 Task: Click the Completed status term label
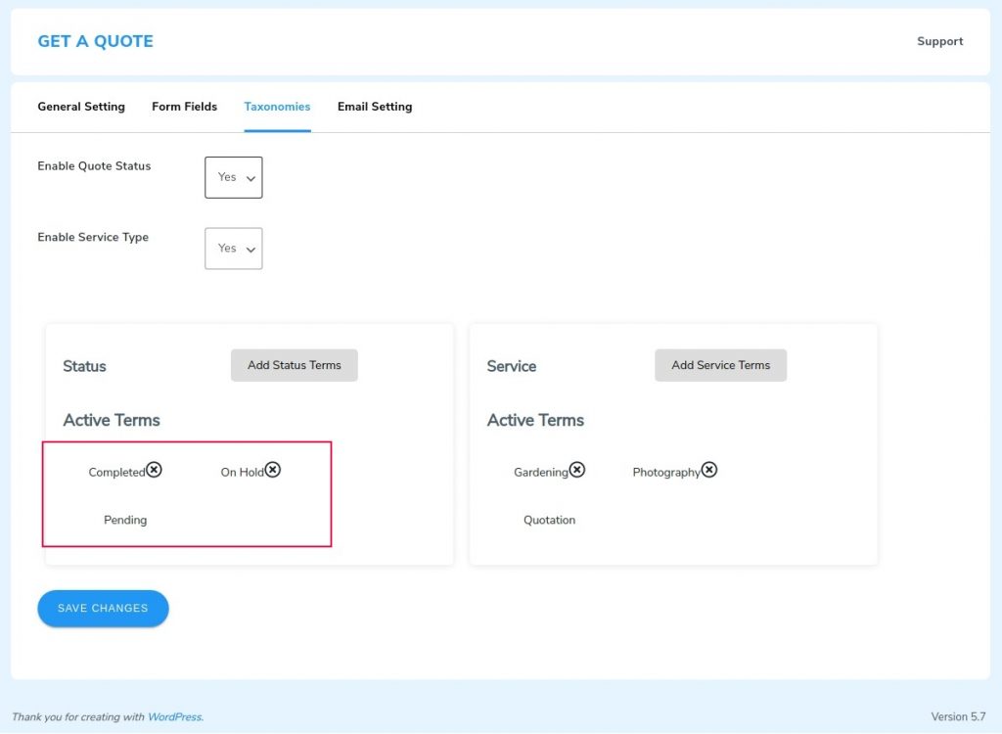116,472
